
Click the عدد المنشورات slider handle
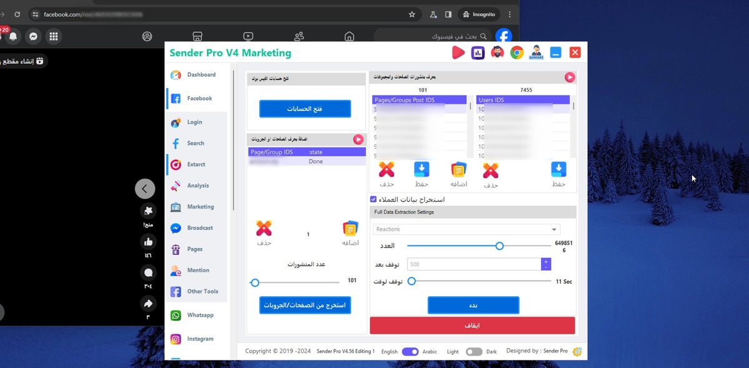(x=255, y=283)
